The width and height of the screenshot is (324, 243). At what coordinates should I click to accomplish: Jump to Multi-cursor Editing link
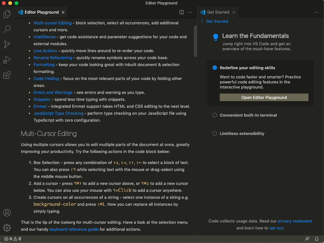(53, 23)
